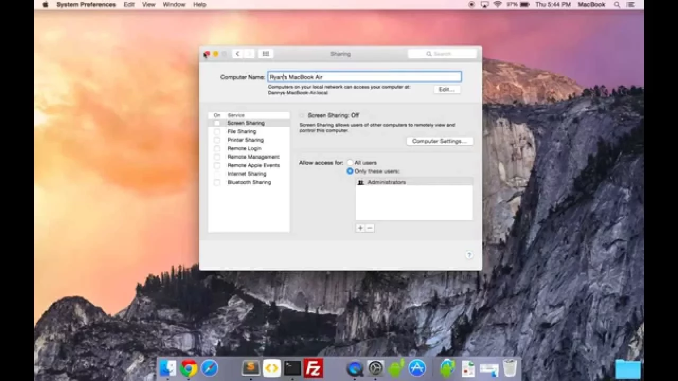Click the AirPlay display icon in menu bar
This screenshot has width=678, height=381.
coord(485,5)
